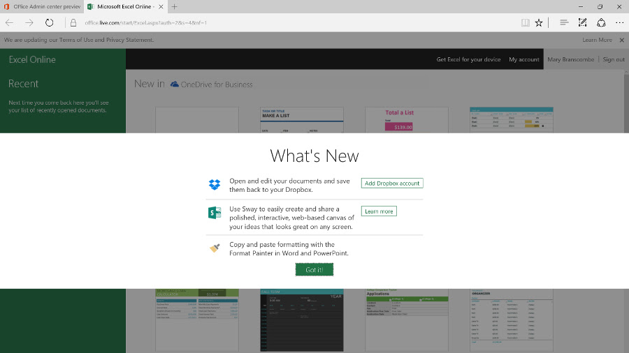Click the Excel Online header title
The width and height of the screenshot is (629, 353).
(32, 59)
